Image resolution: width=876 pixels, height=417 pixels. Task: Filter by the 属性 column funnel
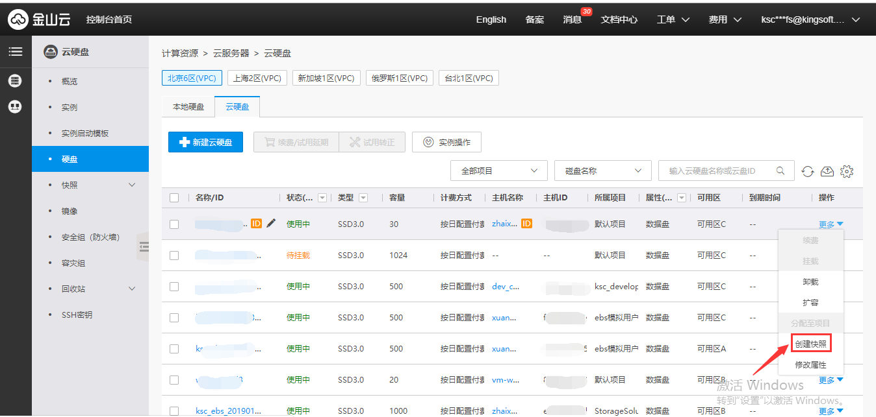[x=682, y=198]
